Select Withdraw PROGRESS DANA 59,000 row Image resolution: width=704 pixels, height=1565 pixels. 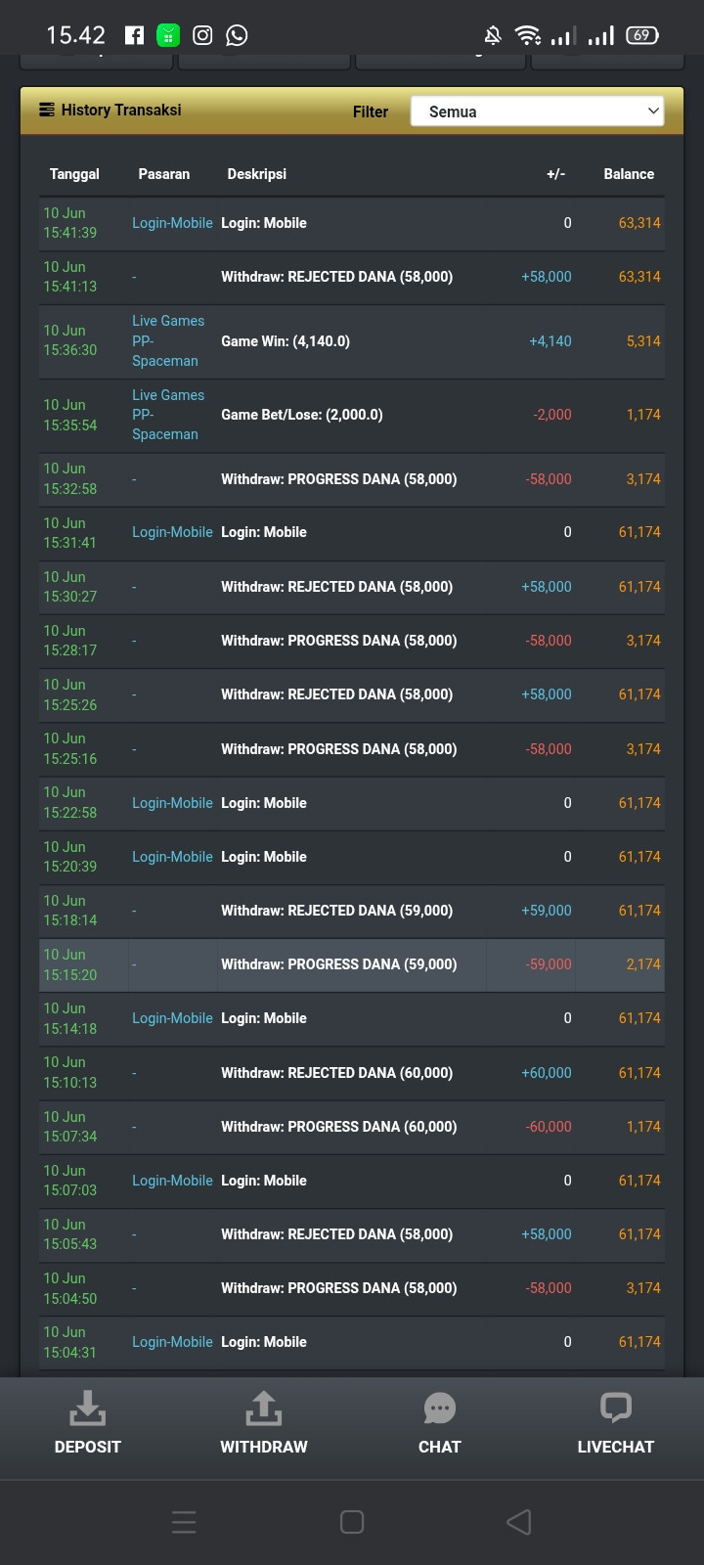tap(352, 964)
